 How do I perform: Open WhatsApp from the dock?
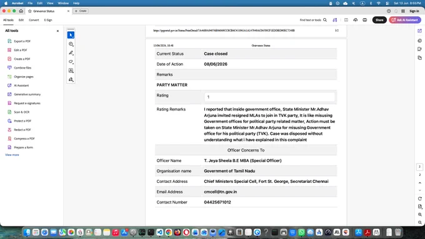point(301,232)
